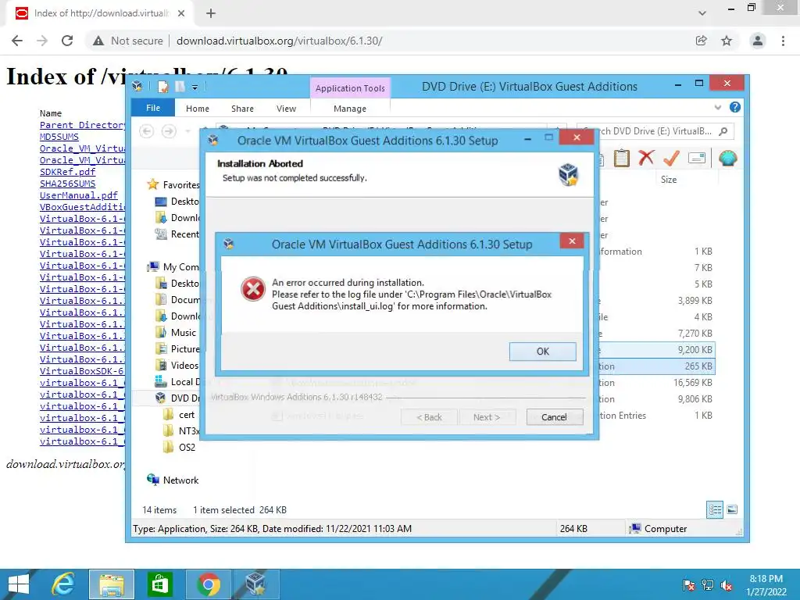Select the file row sized 16,569 KB
The image size is (800, 600).
click(655, 383)
